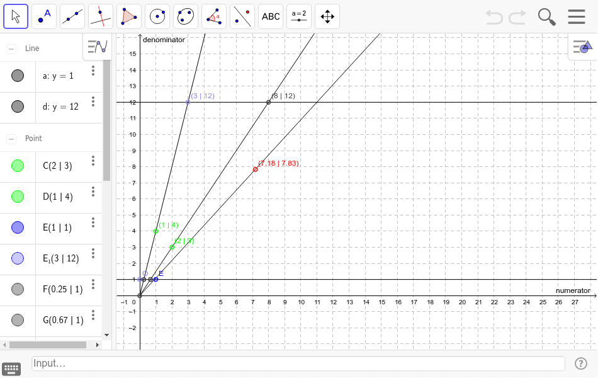This screenshot has width=598, height=378.
Task: Select the blue point E
Action: [x=155, y=280]
